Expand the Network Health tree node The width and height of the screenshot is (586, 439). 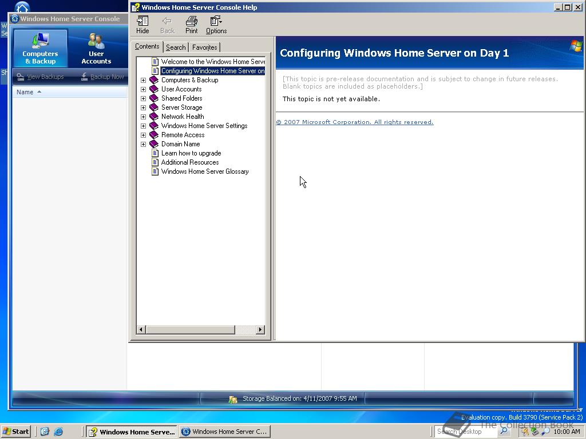pyautogui.click(x=143, y=117)
